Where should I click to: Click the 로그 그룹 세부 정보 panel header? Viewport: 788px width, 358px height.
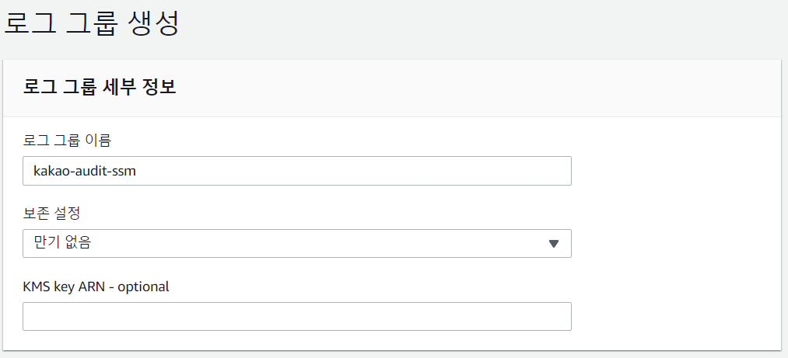tap(100, 87)
